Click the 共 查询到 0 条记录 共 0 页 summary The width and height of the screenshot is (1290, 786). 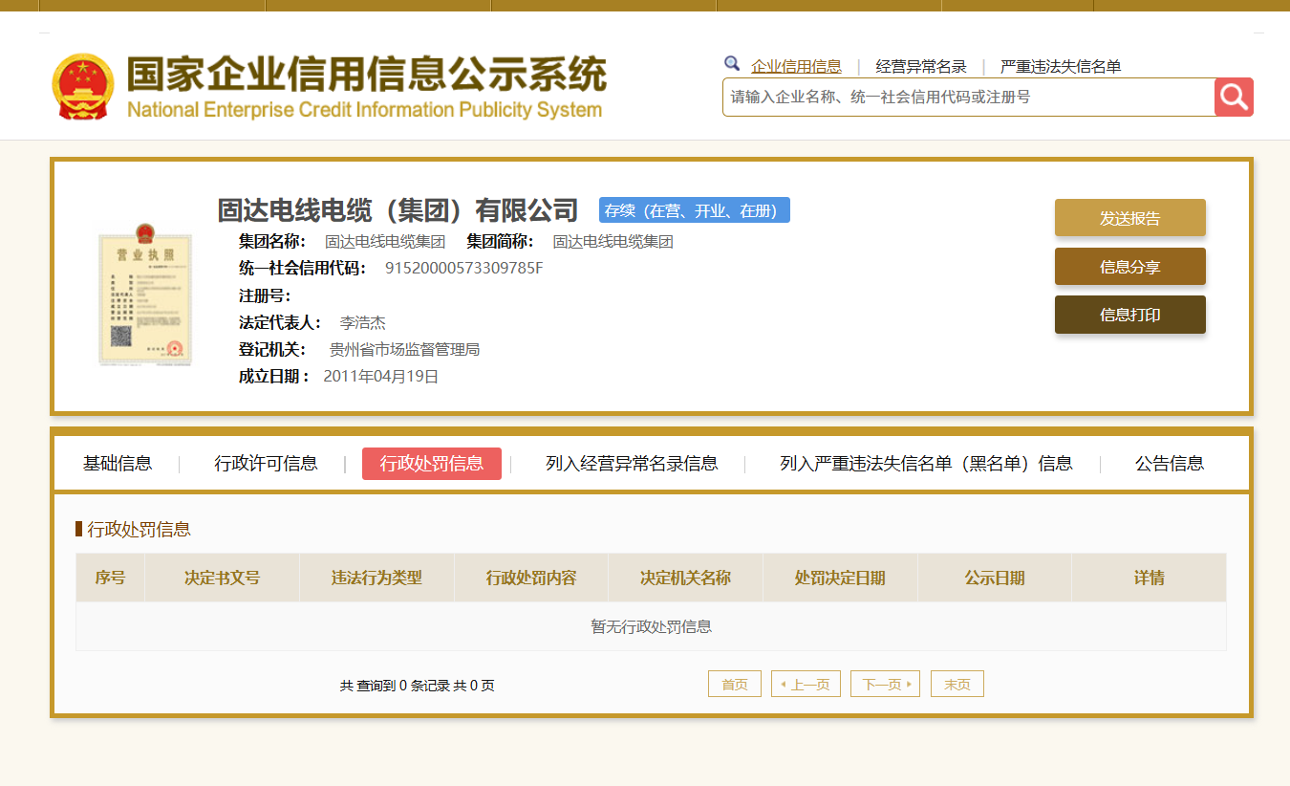(417, 686)
